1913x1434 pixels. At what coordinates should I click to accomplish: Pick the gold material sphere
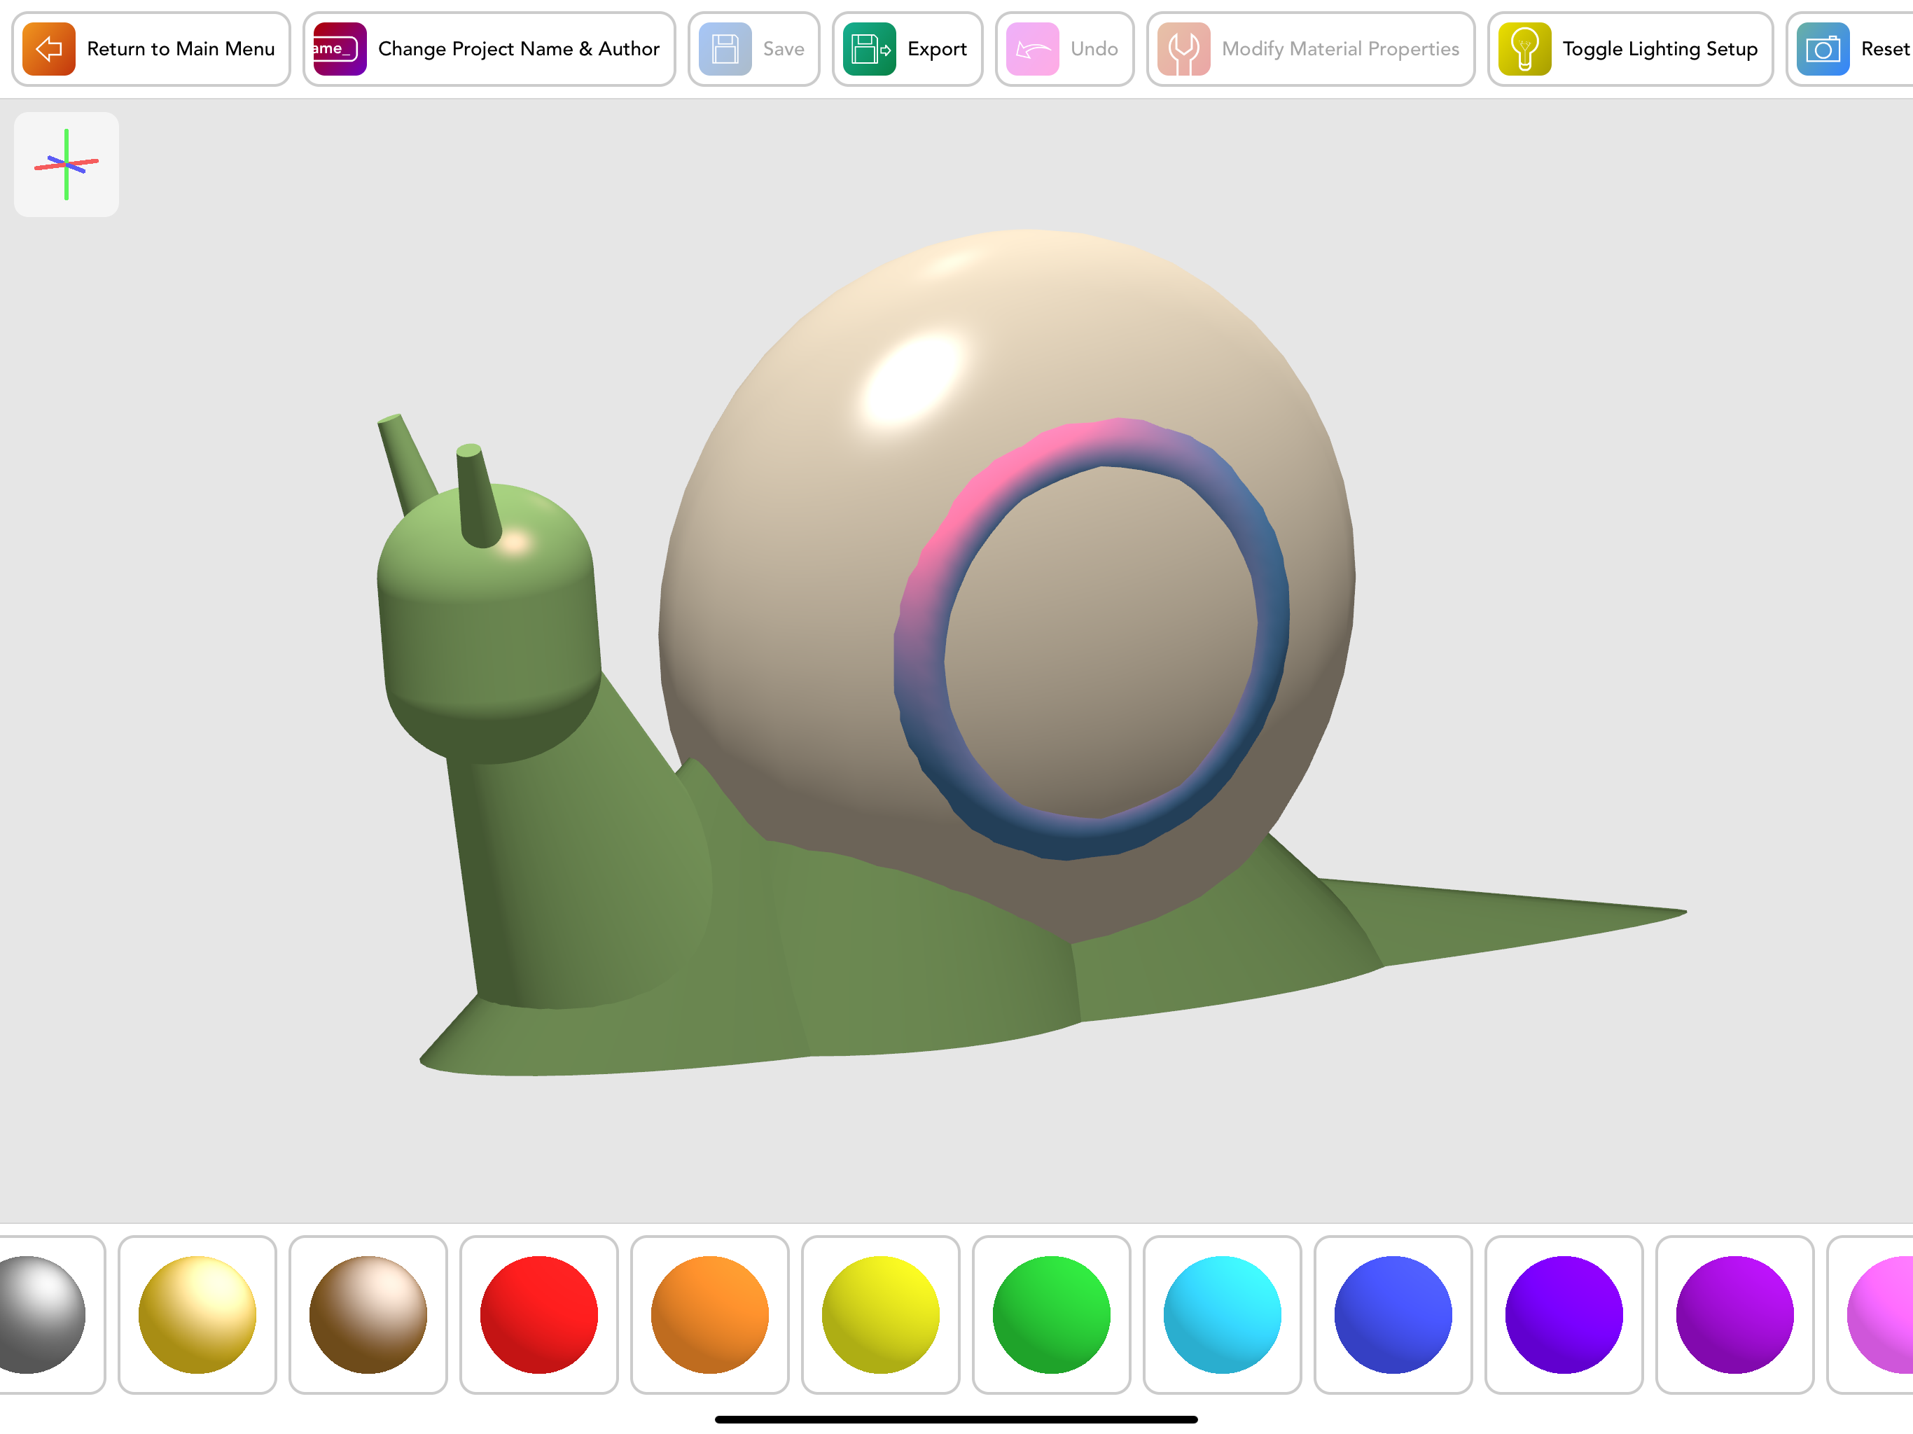click(x=197, y=1315)
